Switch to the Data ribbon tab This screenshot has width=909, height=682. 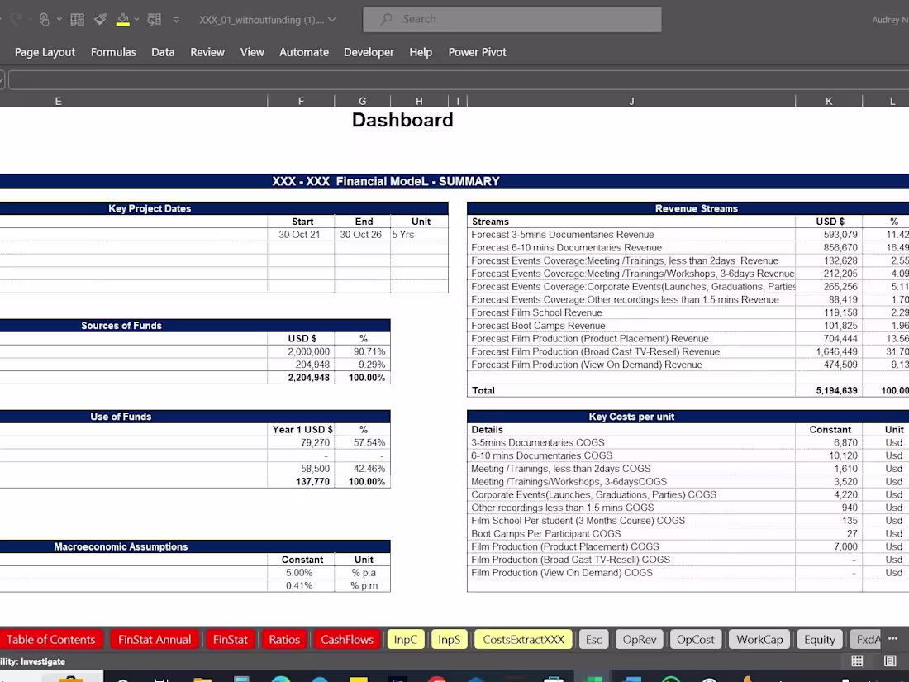coord(163,52)
